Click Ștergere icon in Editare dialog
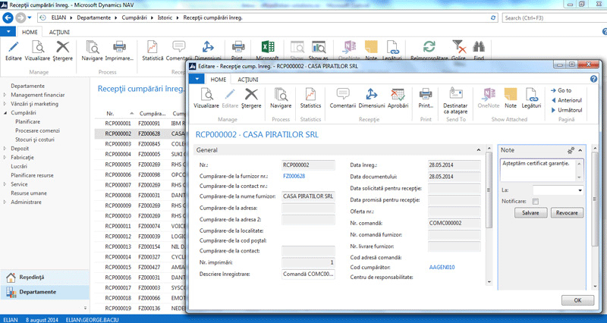This screenshot has height=323, width=607. pos(251,94)
